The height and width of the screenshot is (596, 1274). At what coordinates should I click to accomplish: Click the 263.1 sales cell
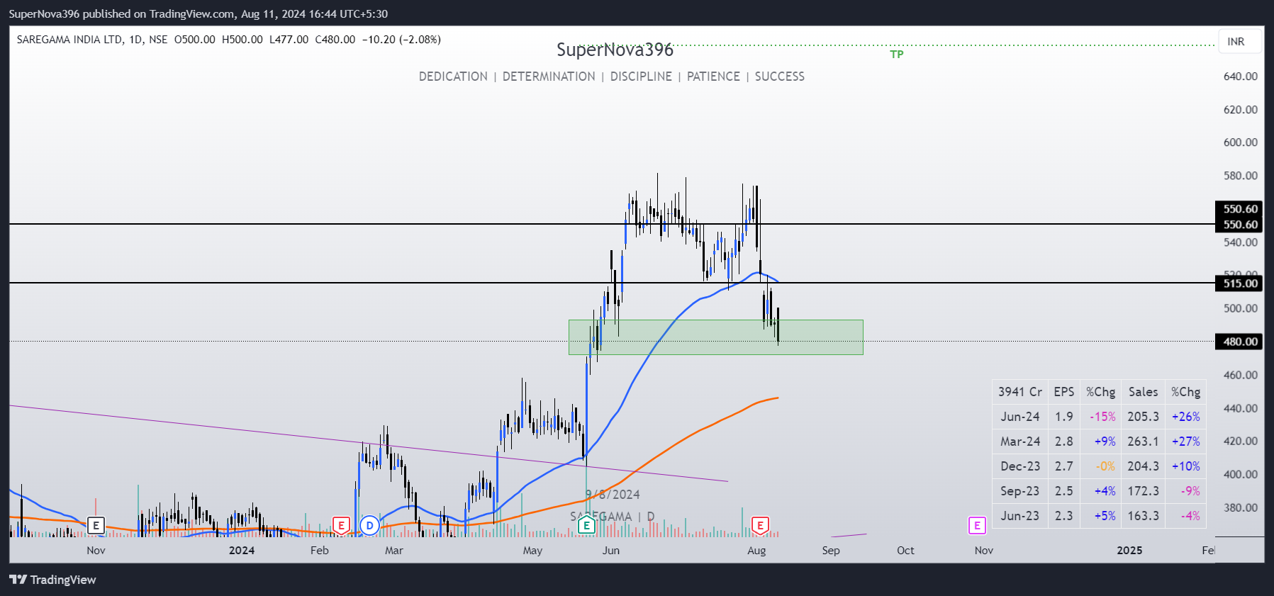pos(1143,442)
